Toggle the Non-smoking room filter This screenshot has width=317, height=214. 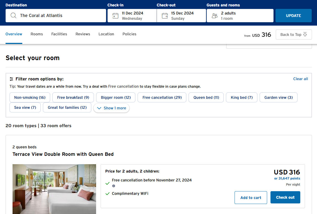point(30,97)
